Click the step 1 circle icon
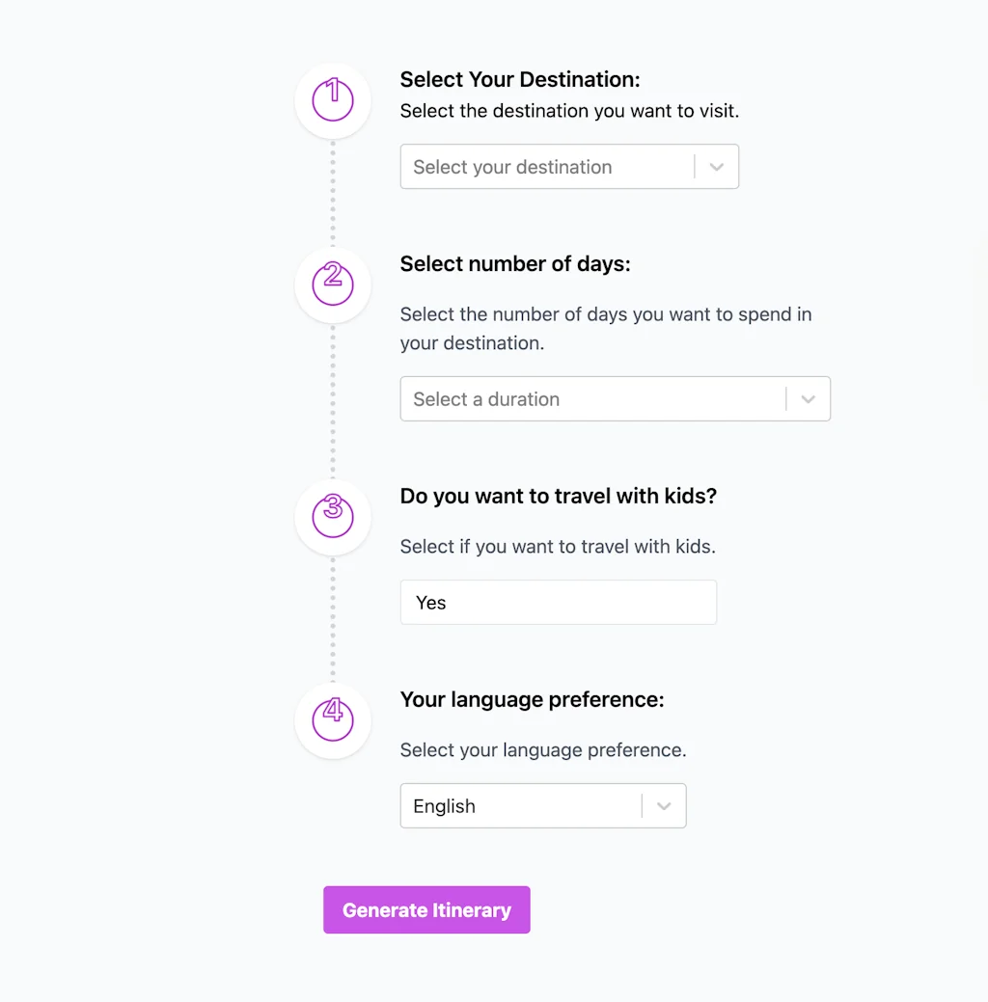The image size is (988, 1002). click(333, 100)
